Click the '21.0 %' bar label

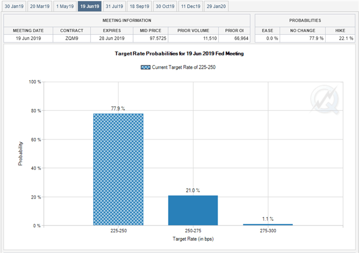click(193, 190)
